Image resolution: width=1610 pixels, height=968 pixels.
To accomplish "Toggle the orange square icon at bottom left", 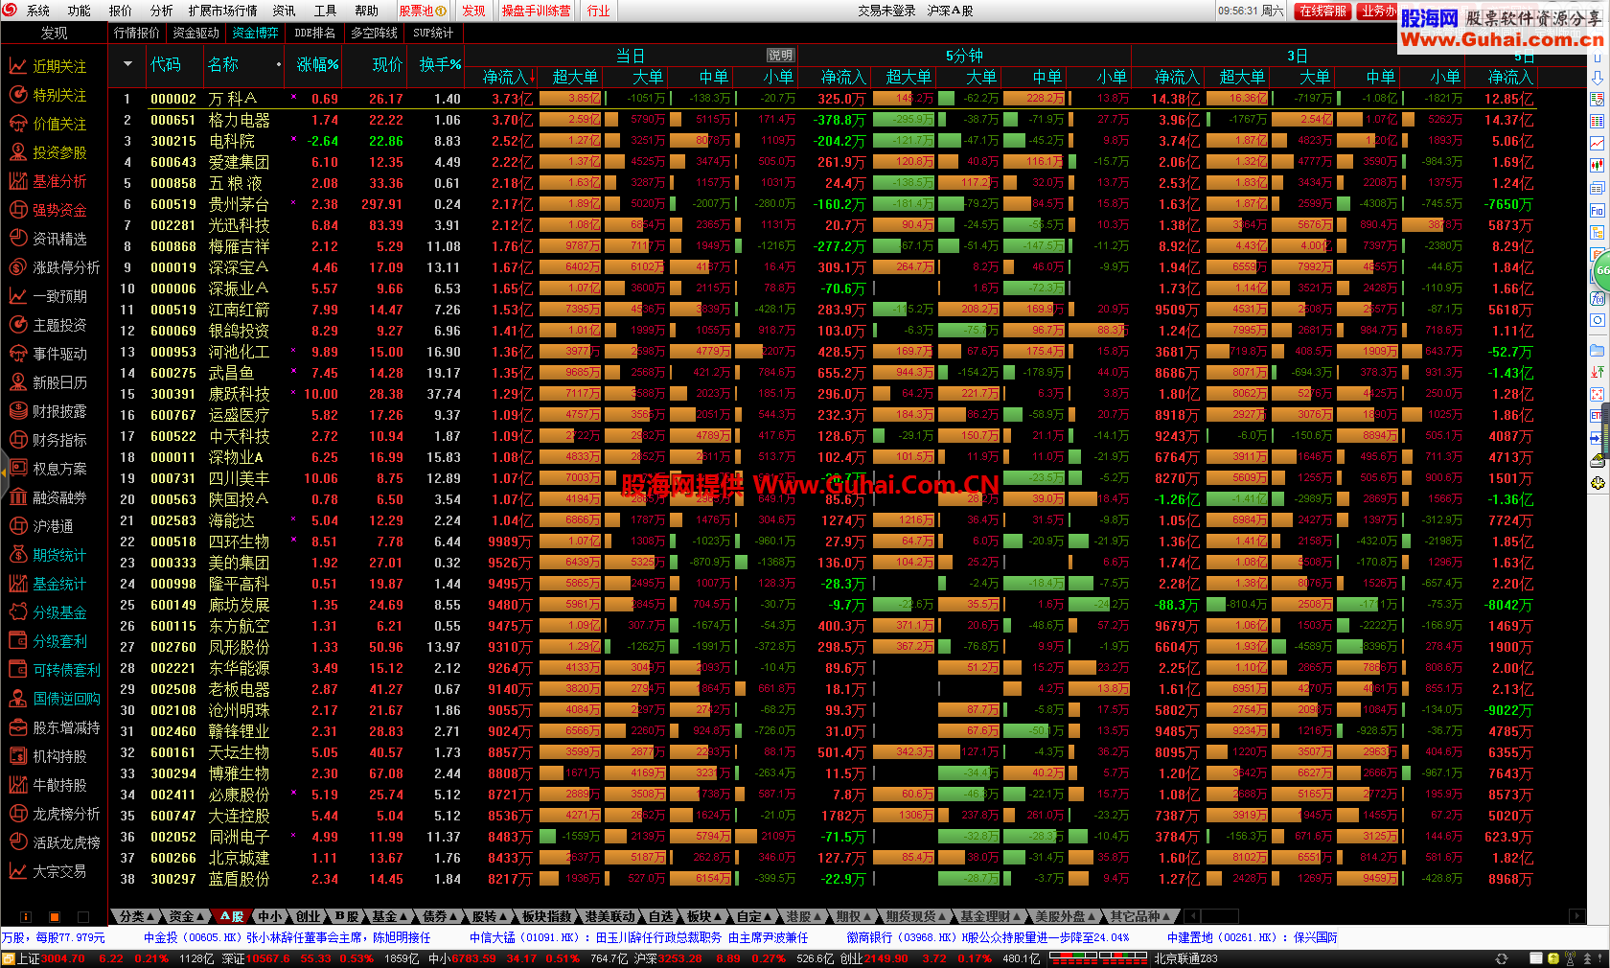I will pos(55,917).
